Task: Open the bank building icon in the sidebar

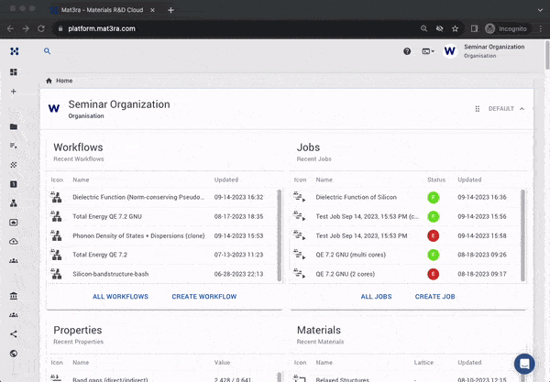Action: [x=14, y=296]
